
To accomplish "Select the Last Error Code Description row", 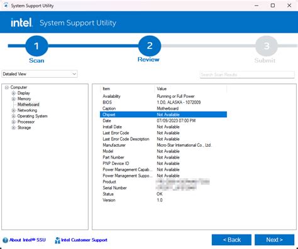I will (x=163, y=139).
